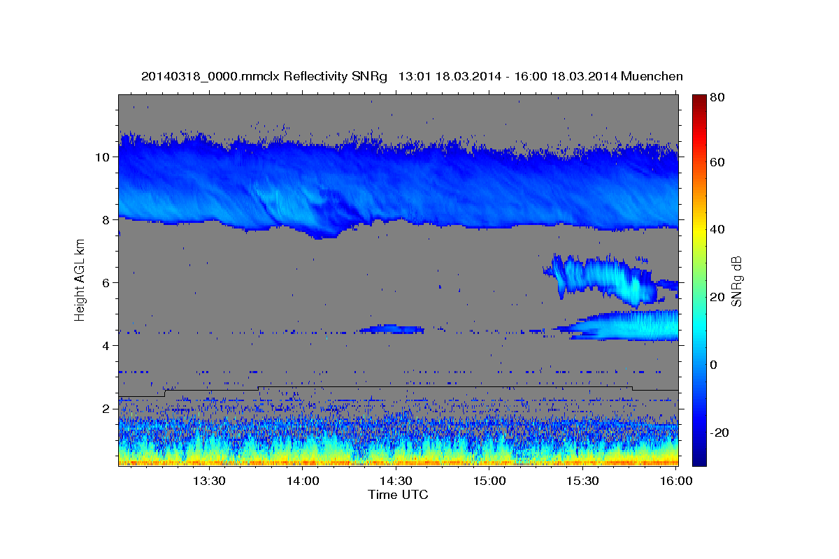The width and height of the screenshot is (839, 559).
Task: Click the 'SNRg dB' colorbar label
Action: coord(736,279)
